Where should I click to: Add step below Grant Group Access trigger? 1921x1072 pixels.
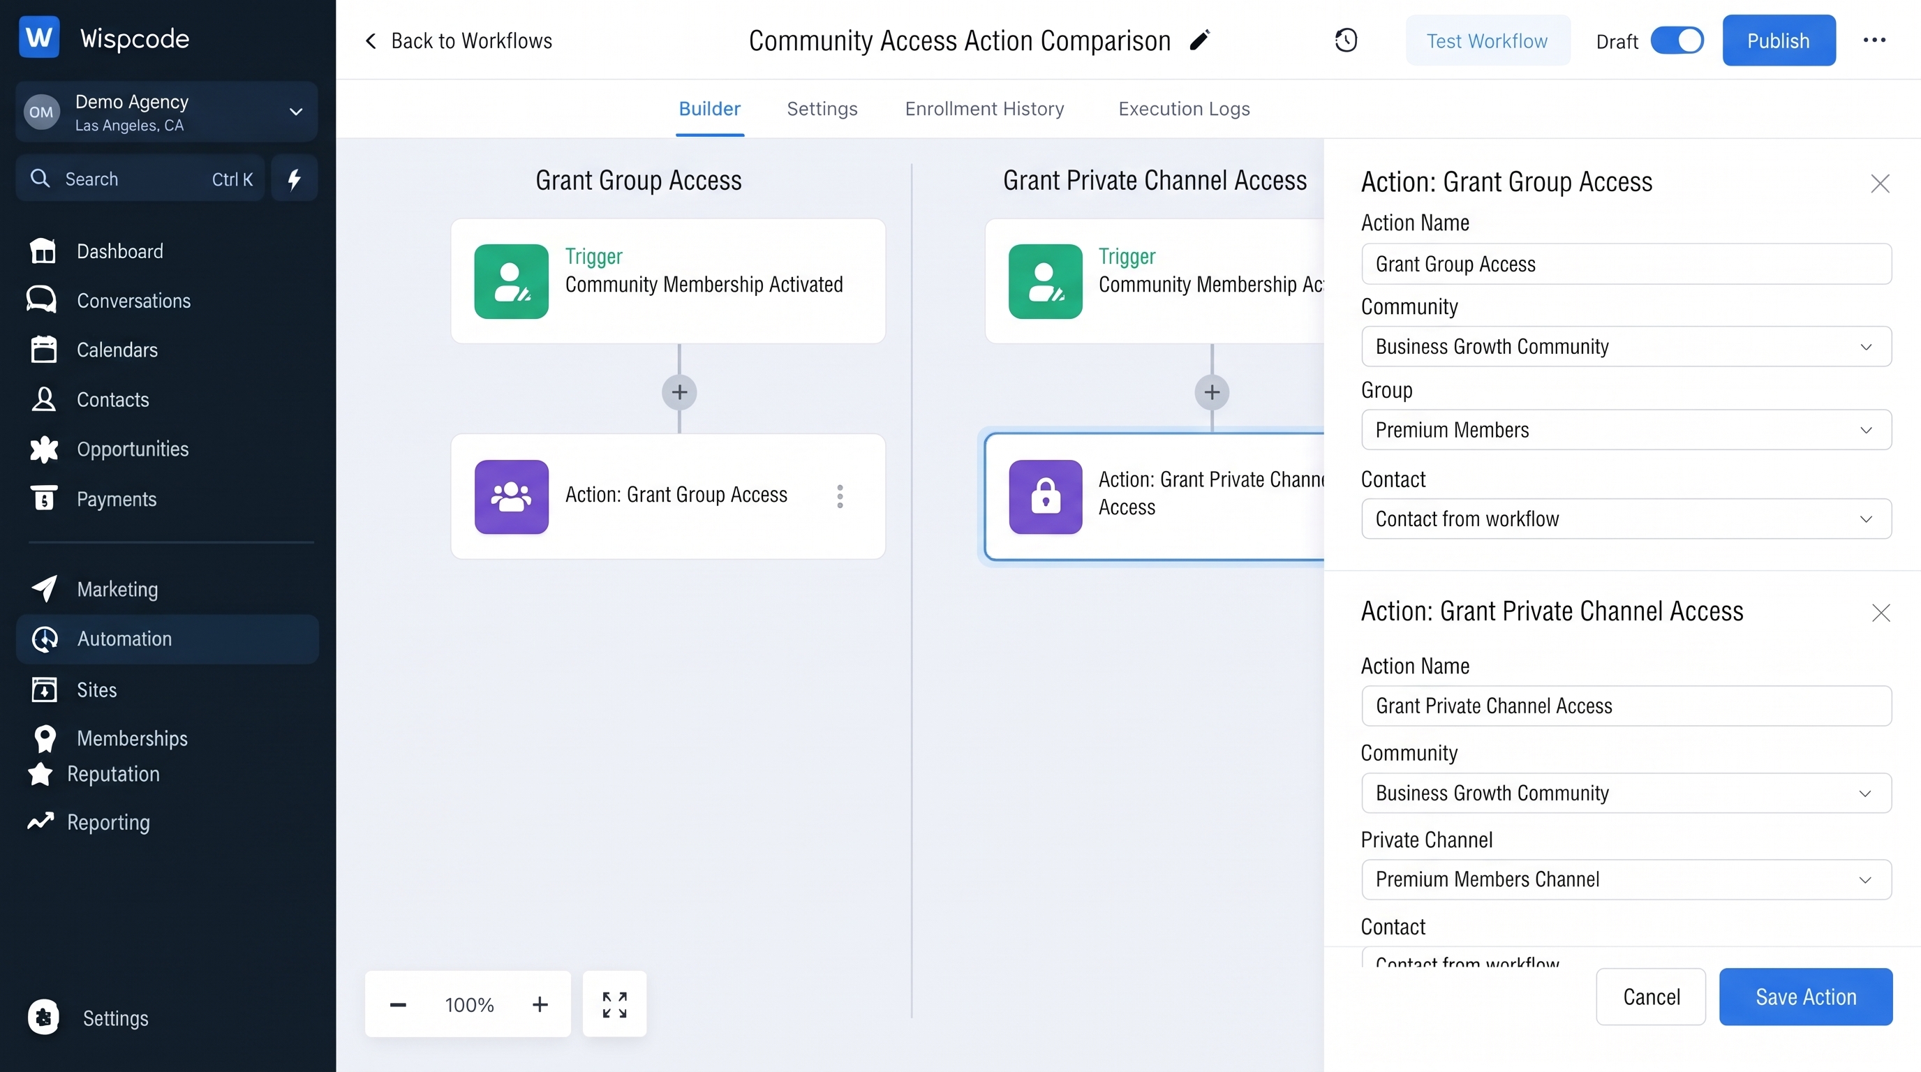(679, 392)
